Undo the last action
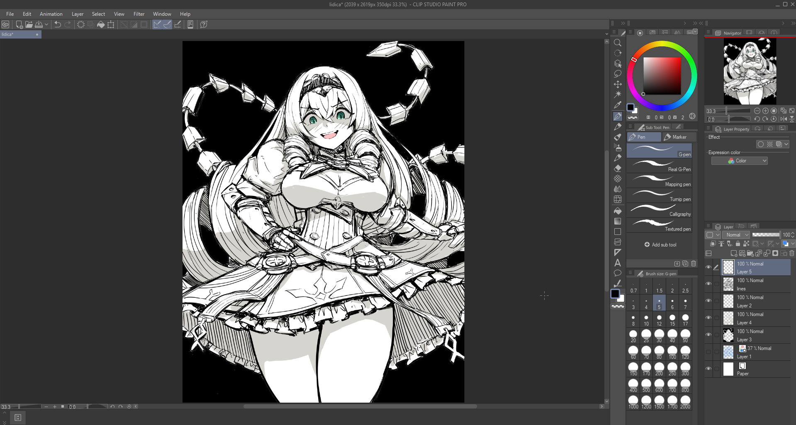Image resolution: width=796 pixels, height=425 pixels. [x=58, y=24]
